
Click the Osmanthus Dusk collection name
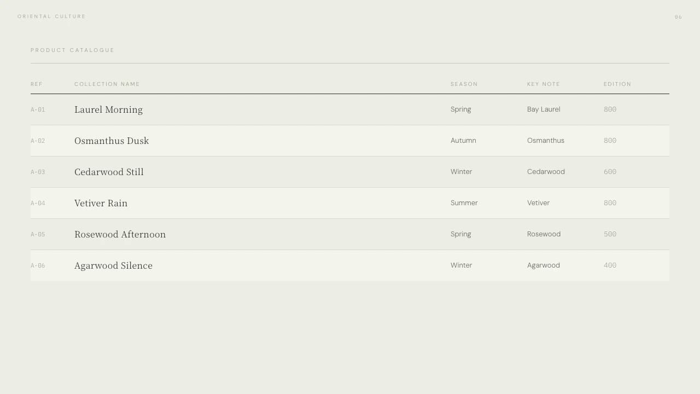pyautogui.click(x=112, y=141)
